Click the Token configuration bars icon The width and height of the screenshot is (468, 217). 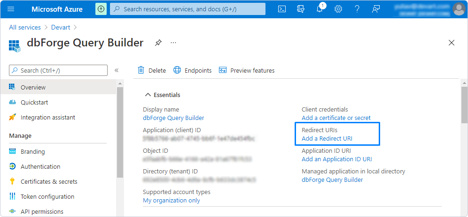point(12,196)
